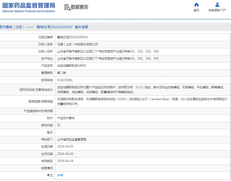Click the 注册人名称 label
The height and width of the screenshot is (181, 231).
(46, 44)
